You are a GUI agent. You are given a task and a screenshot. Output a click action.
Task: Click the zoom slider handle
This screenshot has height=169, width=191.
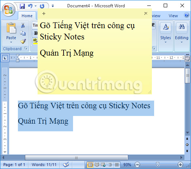pyautogui.click(x=157, y=165)
